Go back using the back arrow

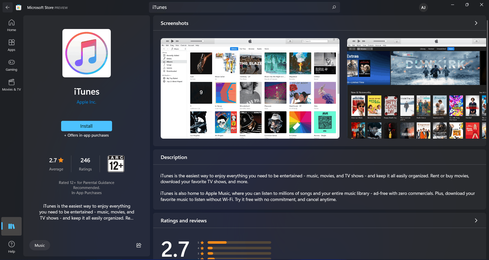[x=8, y=7]
